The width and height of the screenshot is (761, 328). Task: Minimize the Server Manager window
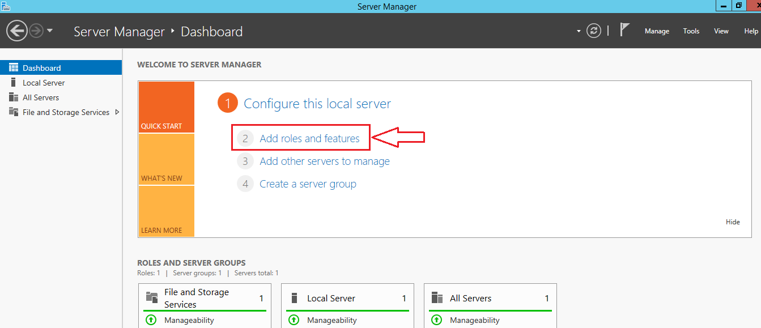pos(724,6)
